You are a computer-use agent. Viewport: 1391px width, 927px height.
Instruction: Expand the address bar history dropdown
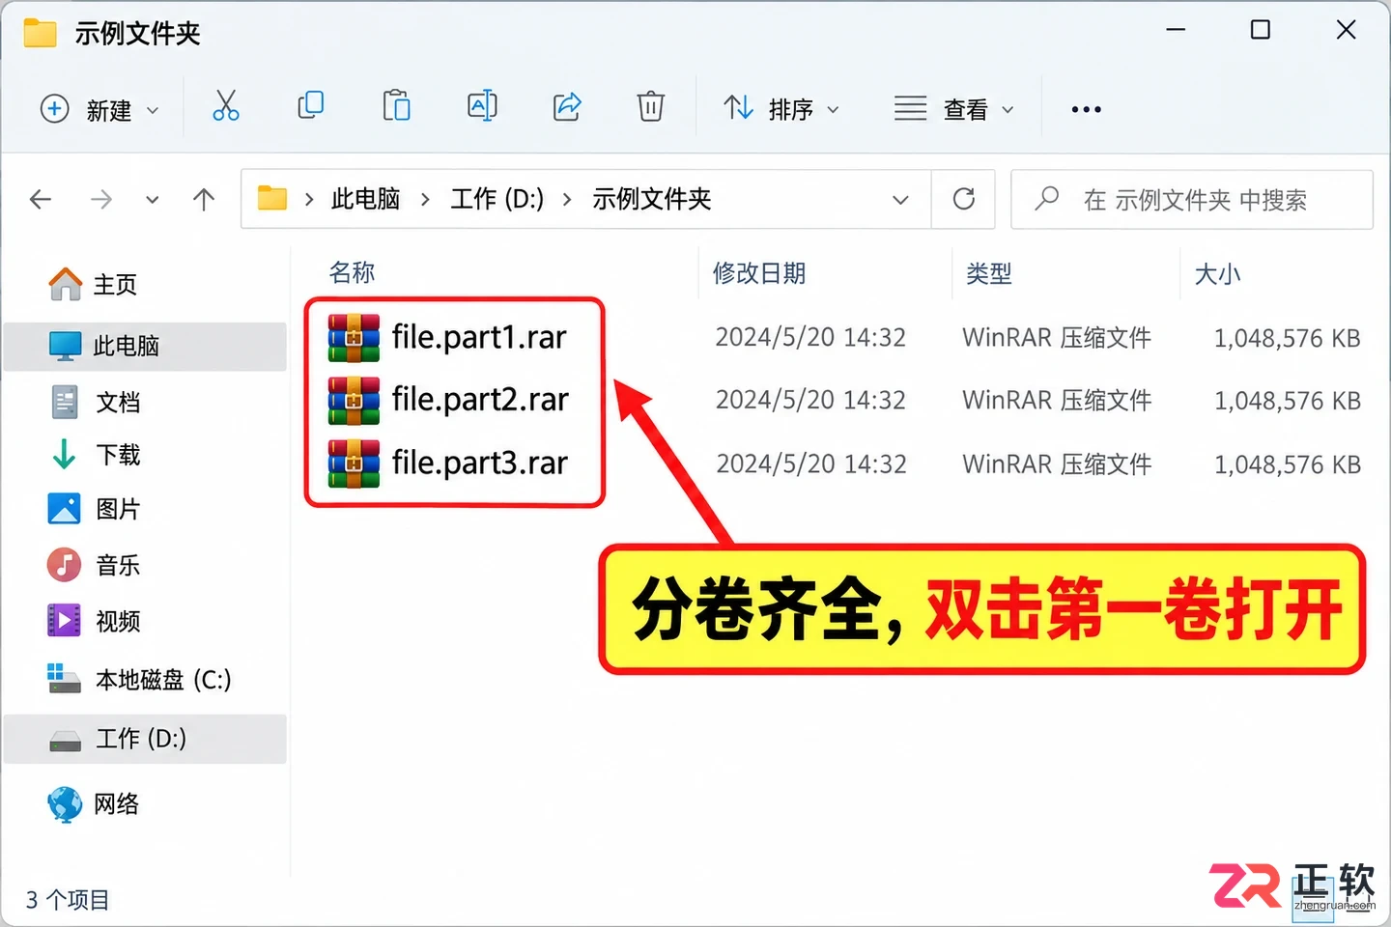click(x=900, y=200)
